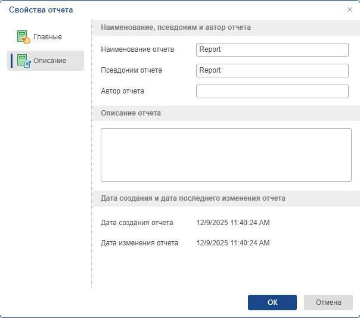Click the Главные report icon
This screenshot has height=318, width=360.
pyautogui.click(x=24, y=37)
